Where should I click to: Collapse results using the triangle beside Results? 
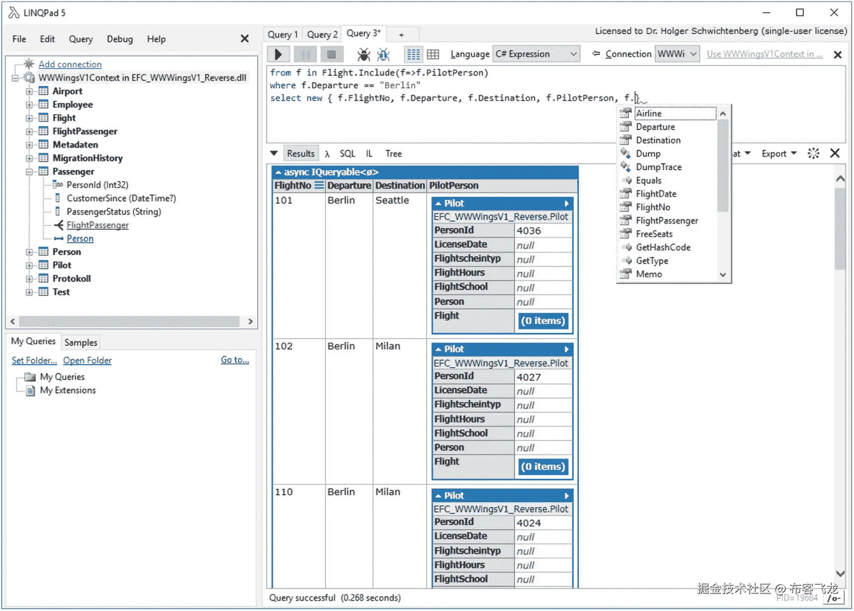(274, 153)
